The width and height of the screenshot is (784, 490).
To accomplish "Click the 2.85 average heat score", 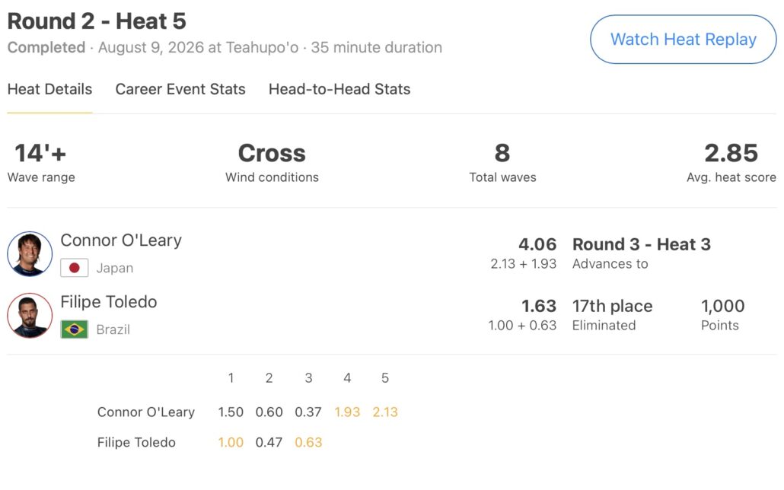I will [x=731, y=153].
